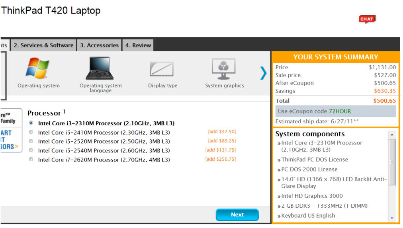This screenshot has height=228, width=403.
Task: Pick the Intel Core i5-2540M processor
Action: click(x=31, y=150)
